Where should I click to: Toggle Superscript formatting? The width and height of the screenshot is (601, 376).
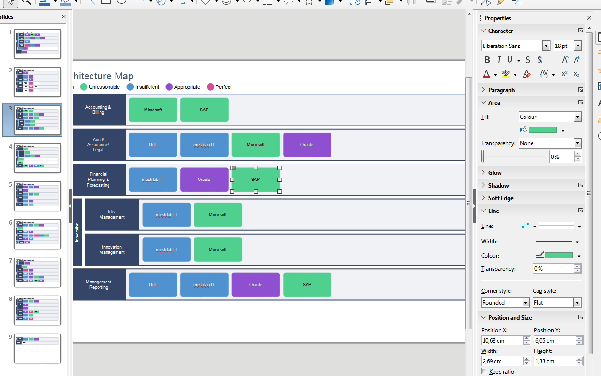[x=565, y=74]
